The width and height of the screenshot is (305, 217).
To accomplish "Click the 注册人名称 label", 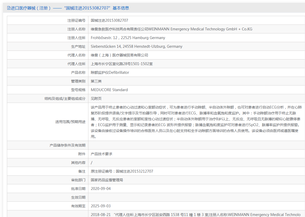I will pos(76,29).
